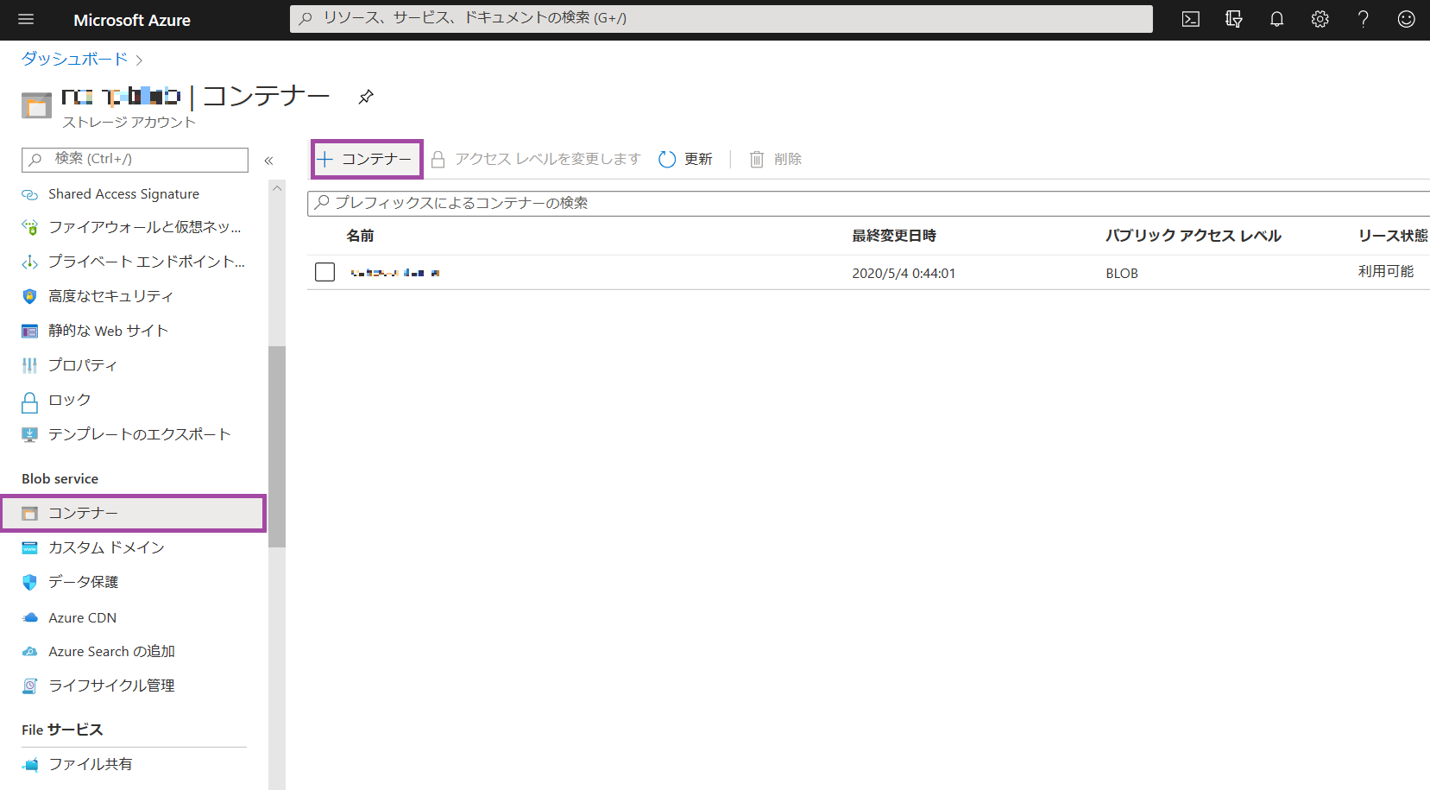Viewport: 1430px width, 790px height.
Task: Click the Azure CDN cloud icon
Action: pyautogui.click(x=29, y=617)
